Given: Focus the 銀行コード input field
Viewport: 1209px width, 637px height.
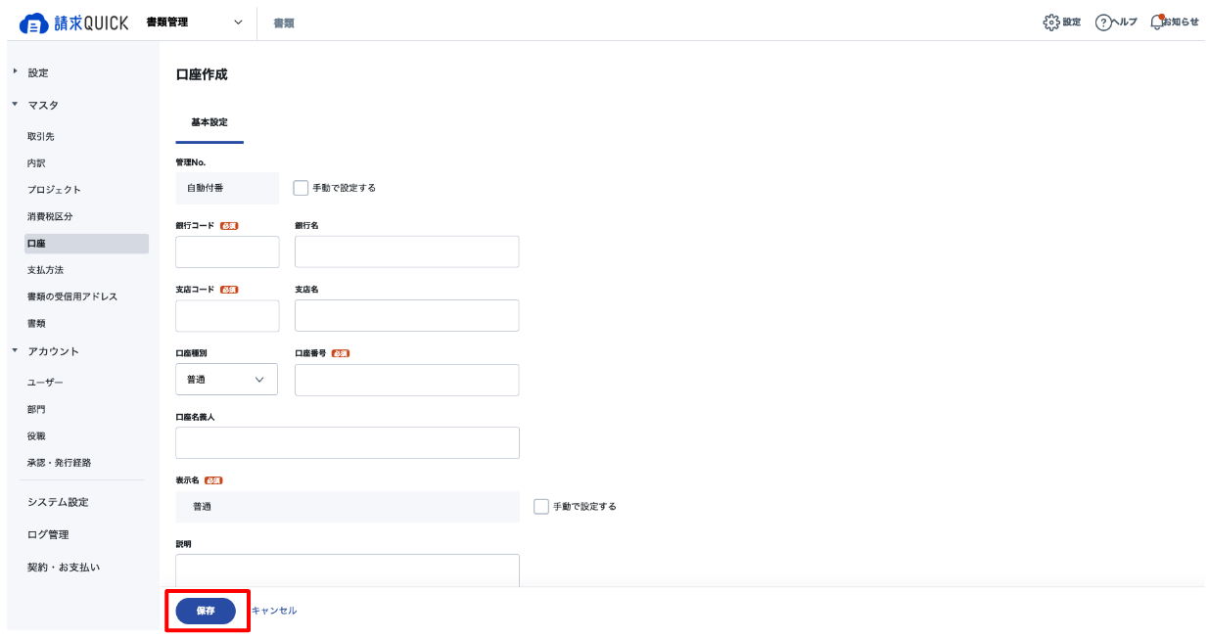Looking at the screenshot, I should 227,251.
